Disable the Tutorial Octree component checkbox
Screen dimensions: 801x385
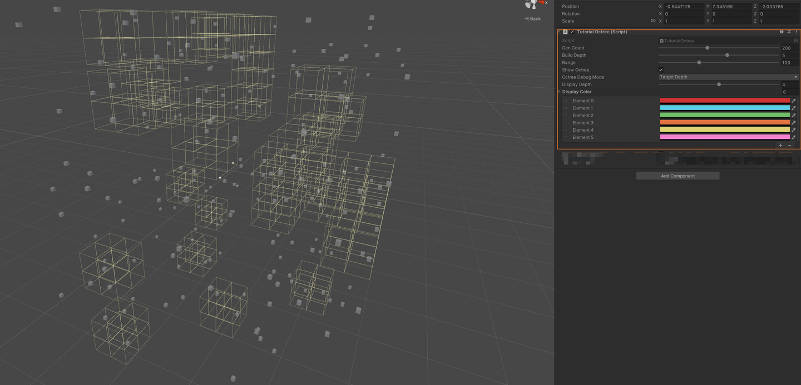(x=572, y=32)
